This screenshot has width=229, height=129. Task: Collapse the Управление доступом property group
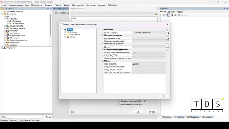[103, 44]
